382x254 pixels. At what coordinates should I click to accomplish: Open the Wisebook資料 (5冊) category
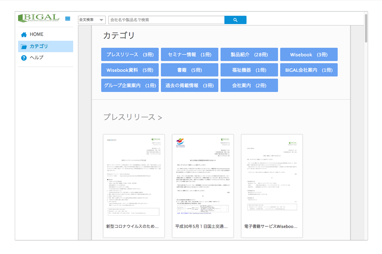tap(130, 70)
